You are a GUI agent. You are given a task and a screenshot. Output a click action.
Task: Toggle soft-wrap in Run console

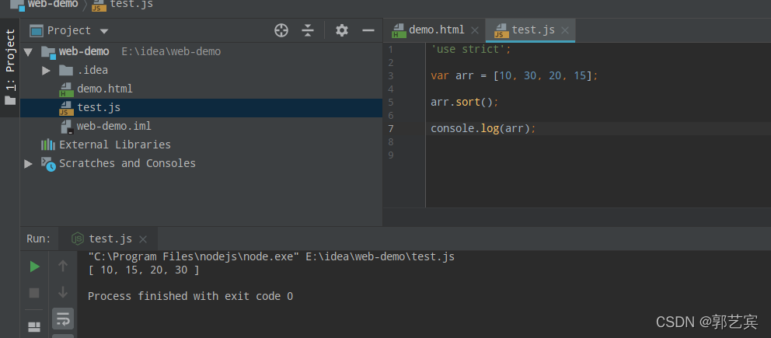[x=62, y=319]
